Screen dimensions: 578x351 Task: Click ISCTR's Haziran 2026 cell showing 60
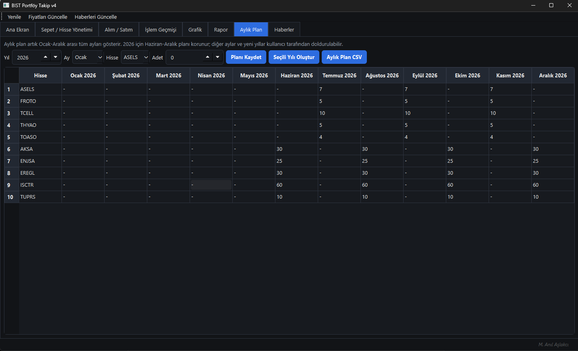tap(297, 185)
